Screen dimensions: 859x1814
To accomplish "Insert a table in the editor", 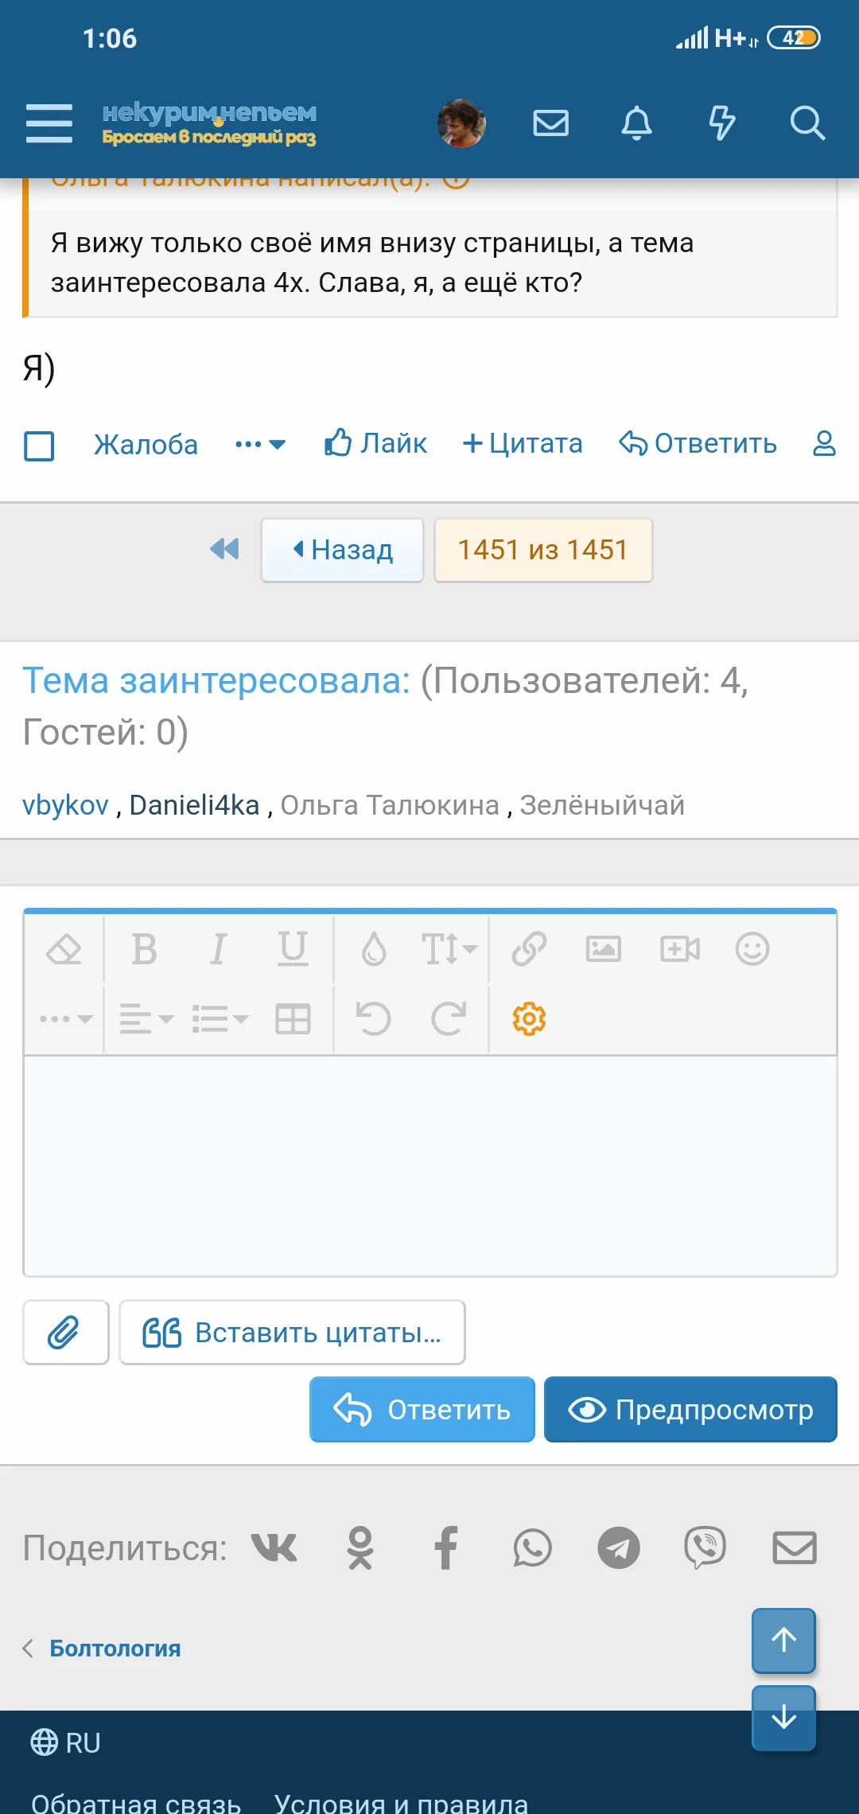I will [x=293, y=1018].
